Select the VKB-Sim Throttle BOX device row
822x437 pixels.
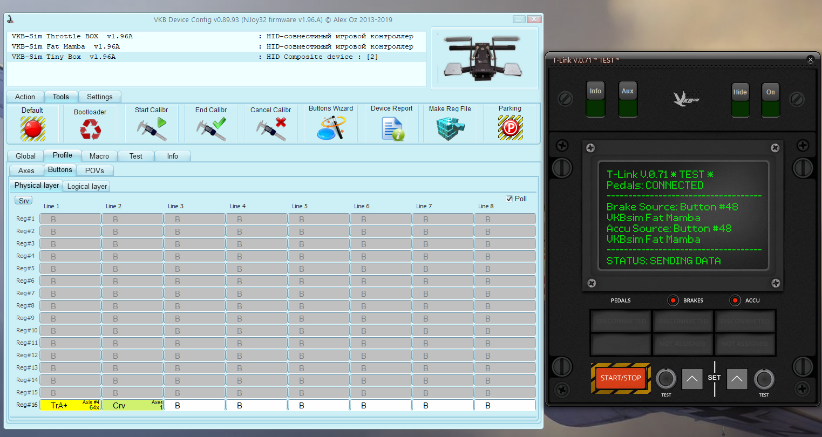pos(216,36)
